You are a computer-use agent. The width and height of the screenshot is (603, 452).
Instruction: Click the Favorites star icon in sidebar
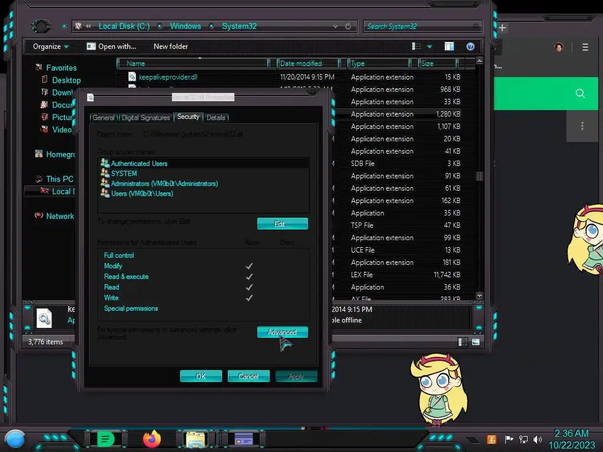[39, 67]
